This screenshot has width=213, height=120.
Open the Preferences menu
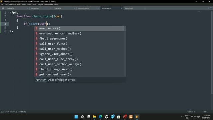[x=49, y=4]
